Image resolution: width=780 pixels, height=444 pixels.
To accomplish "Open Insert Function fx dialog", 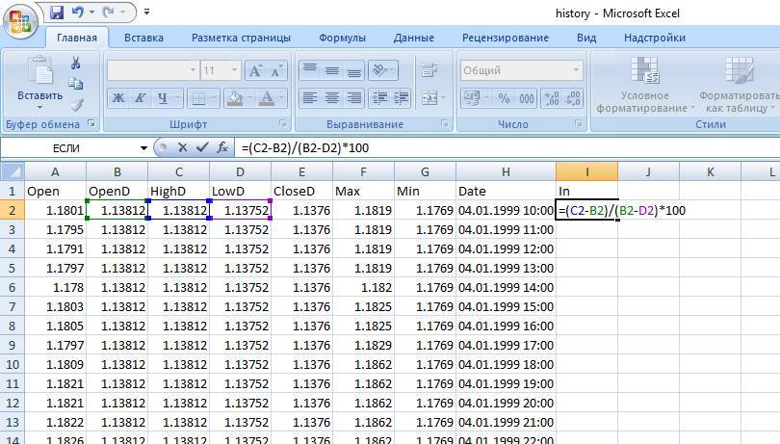I will [222, 147].
